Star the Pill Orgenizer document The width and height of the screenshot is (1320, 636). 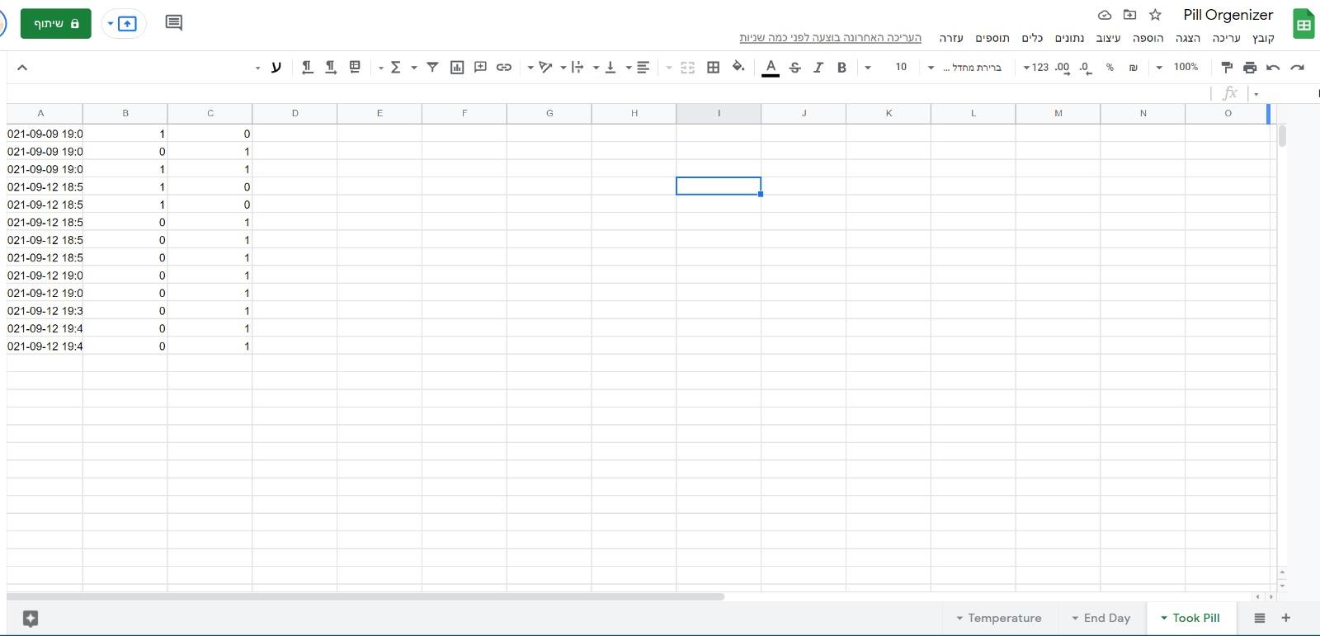coord(1155,15)
